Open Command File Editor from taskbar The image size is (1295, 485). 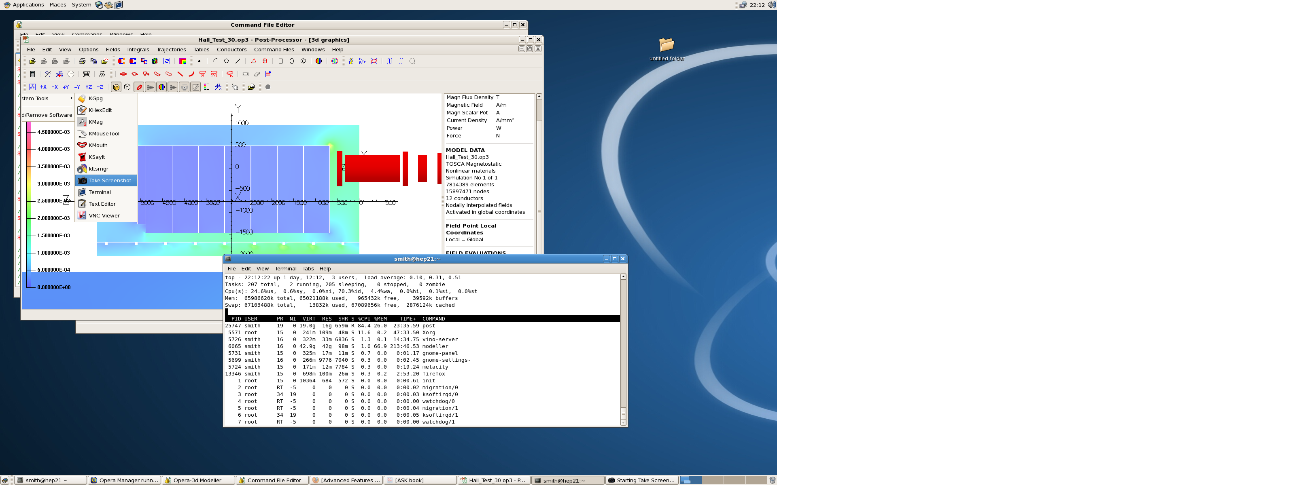(274, 481)
